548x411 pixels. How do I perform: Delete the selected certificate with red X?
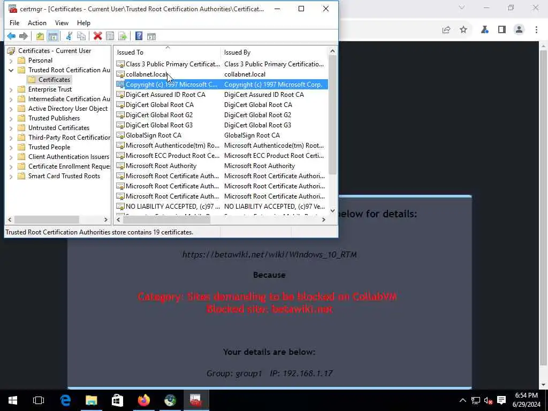tap(98, 36)
